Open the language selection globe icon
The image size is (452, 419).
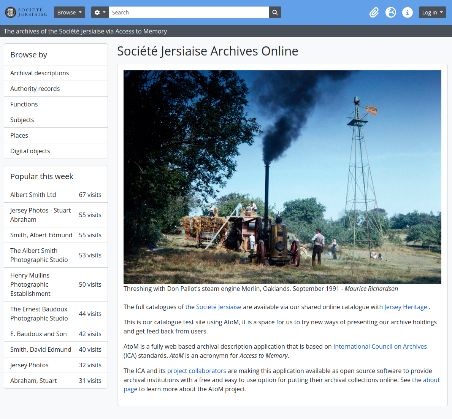390,12
